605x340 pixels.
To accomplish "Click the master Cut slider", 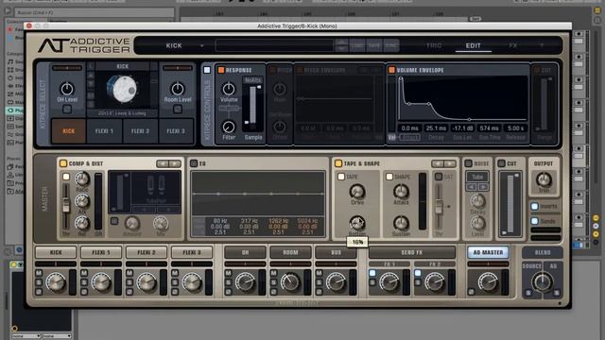I will coord(510,204).
